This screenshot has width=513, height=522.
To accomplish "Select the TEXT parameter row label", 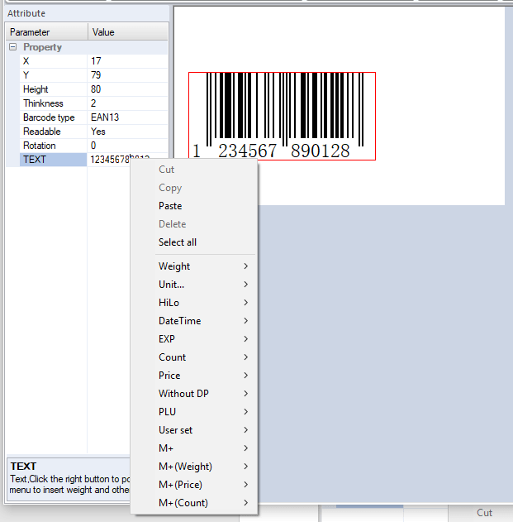I will (53, 160).
